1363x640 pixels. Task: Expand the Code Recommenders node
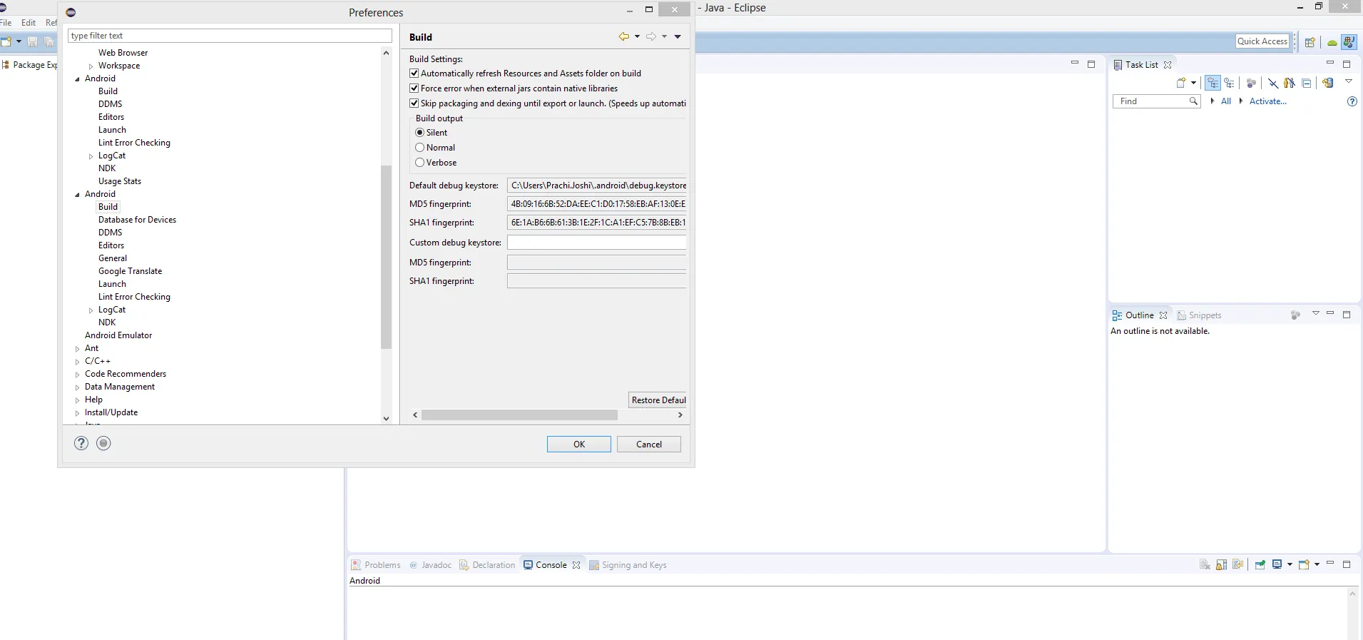[x=77, y=375]
